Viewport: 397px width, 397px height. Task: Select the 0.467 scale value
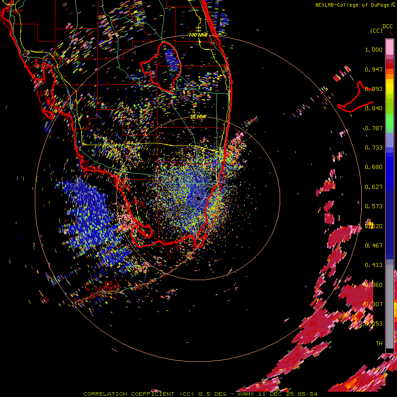[374, 246]
